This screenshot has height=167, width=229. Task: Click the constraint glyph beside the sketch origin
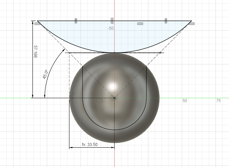pyautogui.click(x=112, y=98)
